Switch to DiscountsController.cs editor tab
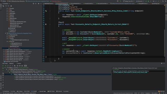This screenshot has height=94, width=167. pos(102,4)
